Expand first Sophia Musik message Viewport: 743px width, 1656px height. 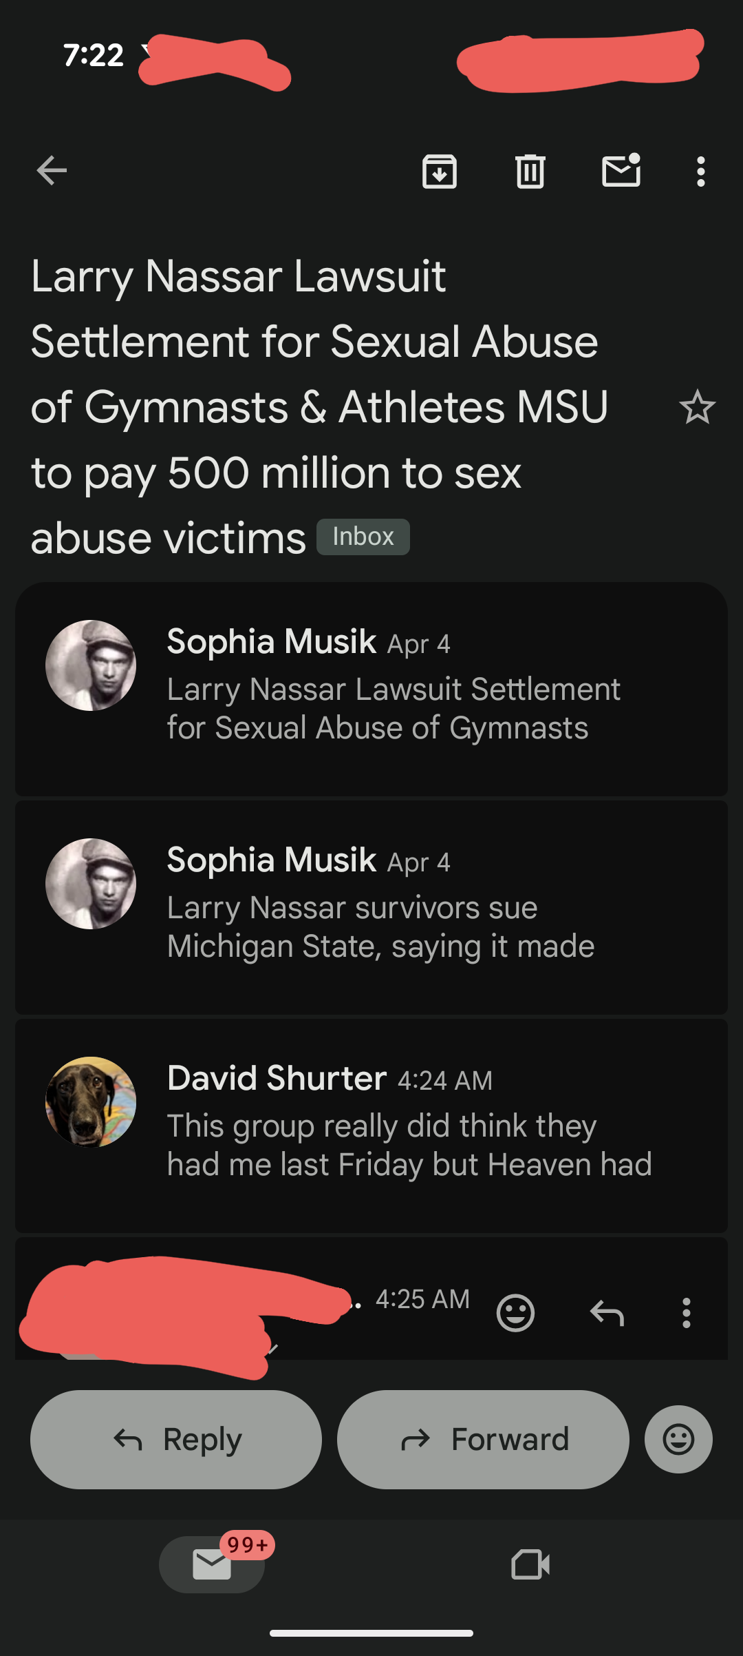[413, 689]
